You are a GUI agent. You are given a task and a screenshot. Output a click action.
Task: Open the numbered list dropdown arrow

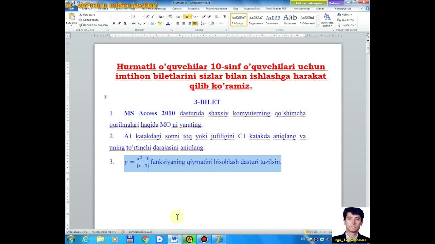click(x=190, y=16)
